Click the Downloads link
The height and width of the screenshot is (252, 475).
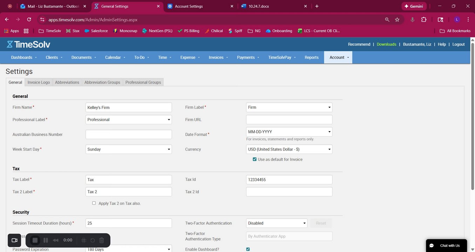[386, 44]
